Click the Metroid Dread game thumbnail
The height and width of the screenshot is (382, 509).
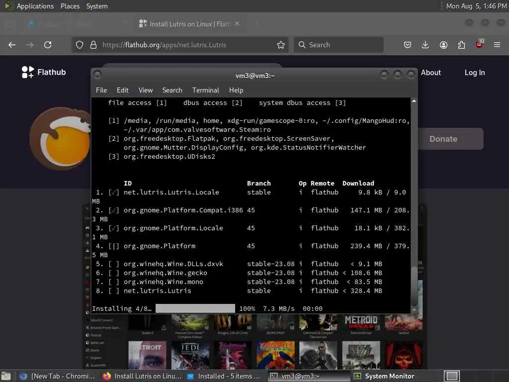click(x=361, y=322)
